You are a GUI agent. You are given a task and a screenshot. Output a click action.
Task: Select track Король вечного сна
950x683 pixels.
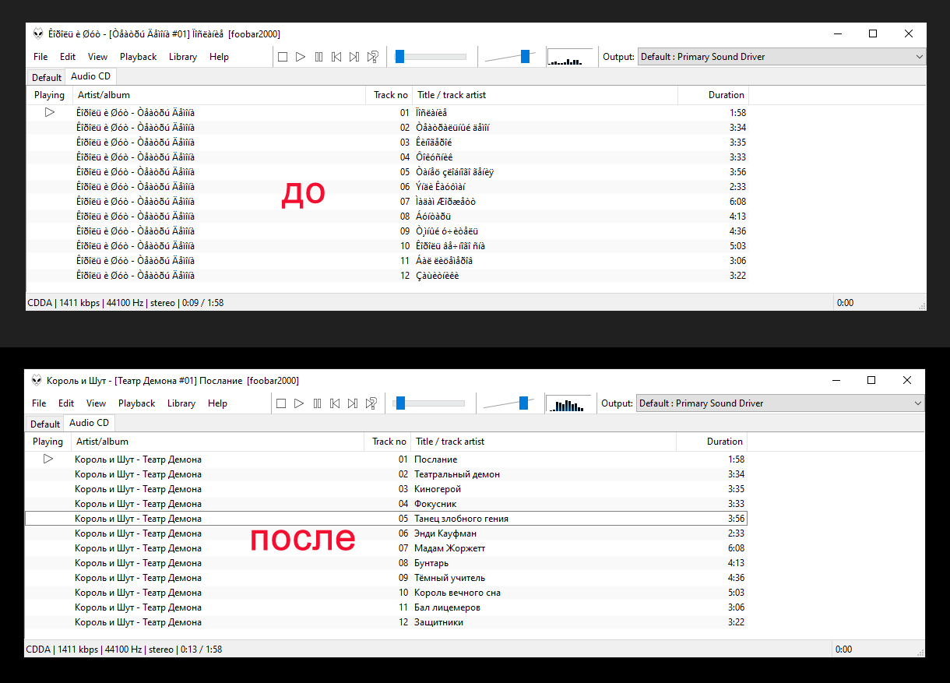click(386, 593)
